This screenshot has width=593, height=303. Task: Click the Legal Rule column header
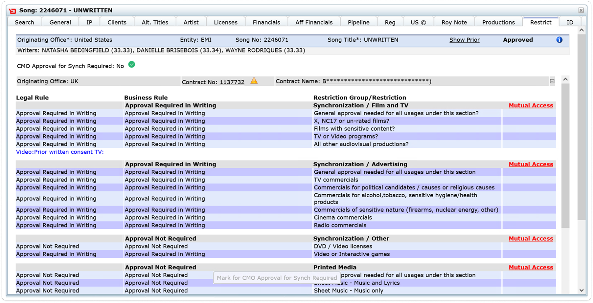[x=32, y=97]
